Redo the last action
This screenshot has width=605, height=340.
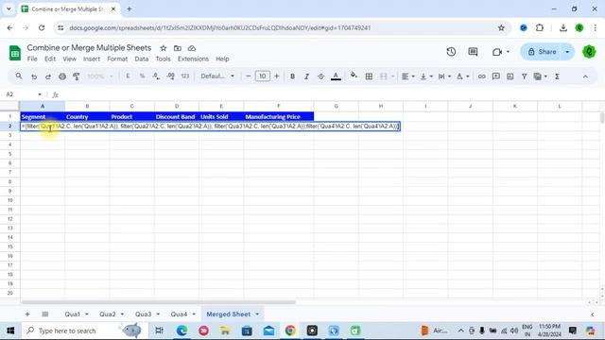(48, 76)
